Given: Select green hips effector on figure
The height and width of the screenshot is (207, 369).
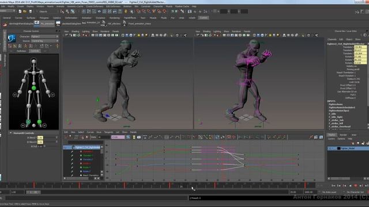Looking at the screenshot, I should (x=34, y=88).
